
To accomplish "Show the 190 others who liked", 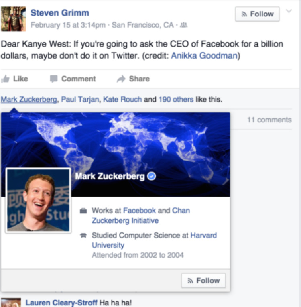I will click(176, 99).
